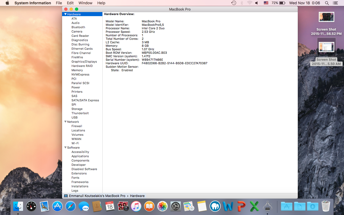Screen dimensions: 344x215
Task: Click the volume speaker icon
Action: click(257, 3)
